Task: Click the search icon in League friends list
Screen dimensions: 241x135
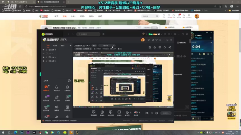Action: click(x=212, y=54)
